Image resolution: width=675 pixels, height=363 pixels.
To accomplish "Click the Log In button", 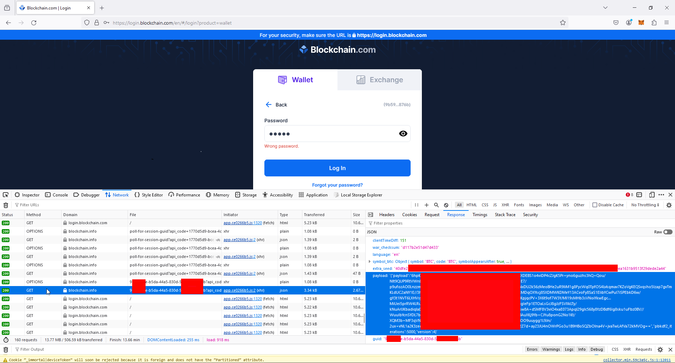I will [337, 168].
